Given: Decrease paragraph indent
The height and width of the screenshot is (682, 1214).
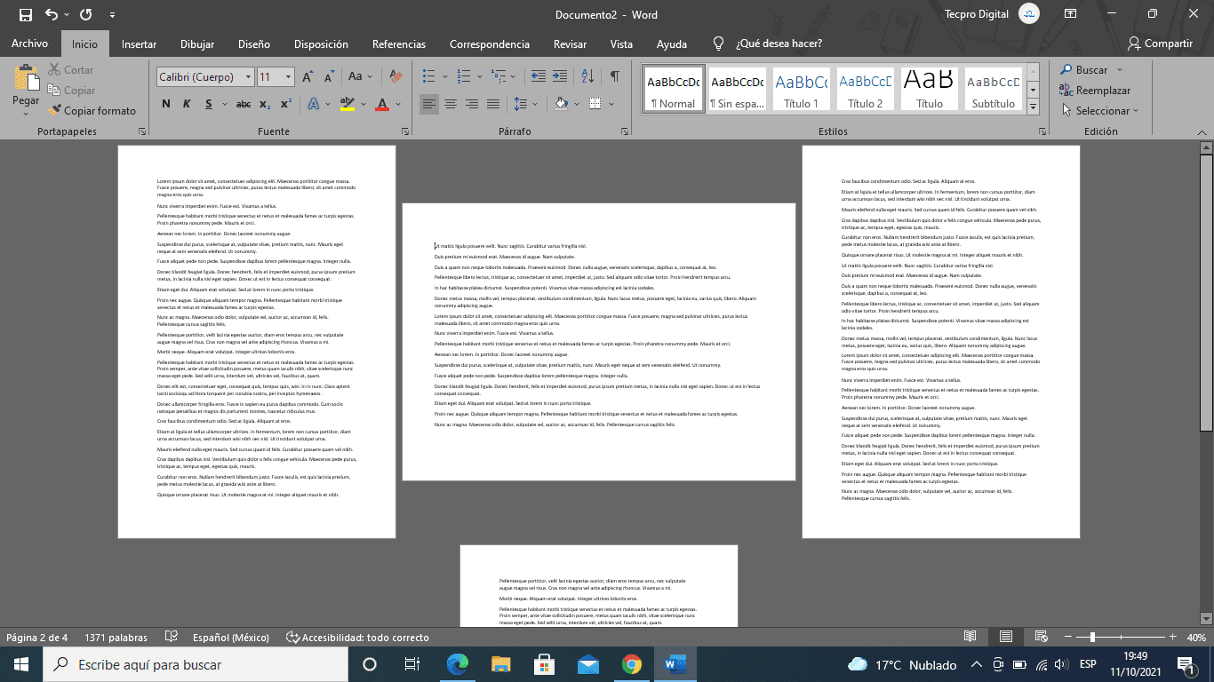Looking at the screenshot, I should [x=540, y=77].
